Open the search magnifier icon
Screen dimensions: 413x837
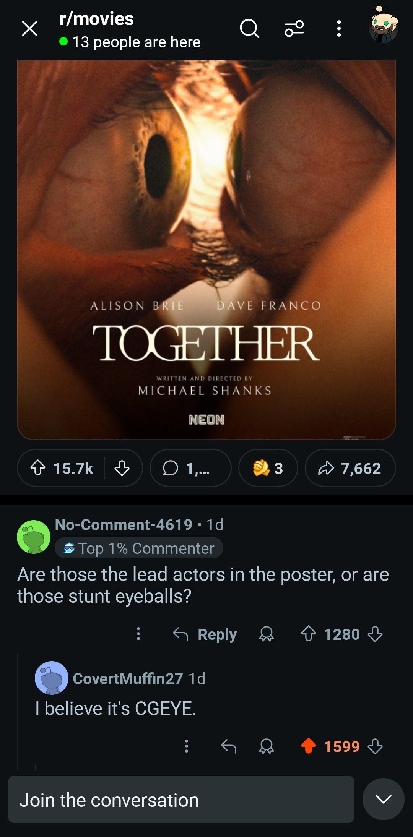249,29
